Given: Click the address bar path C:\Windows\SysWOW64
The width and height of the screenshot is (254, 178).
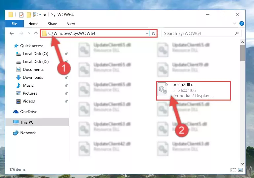Looking at the screenshot, I should (x=72, y=33).
